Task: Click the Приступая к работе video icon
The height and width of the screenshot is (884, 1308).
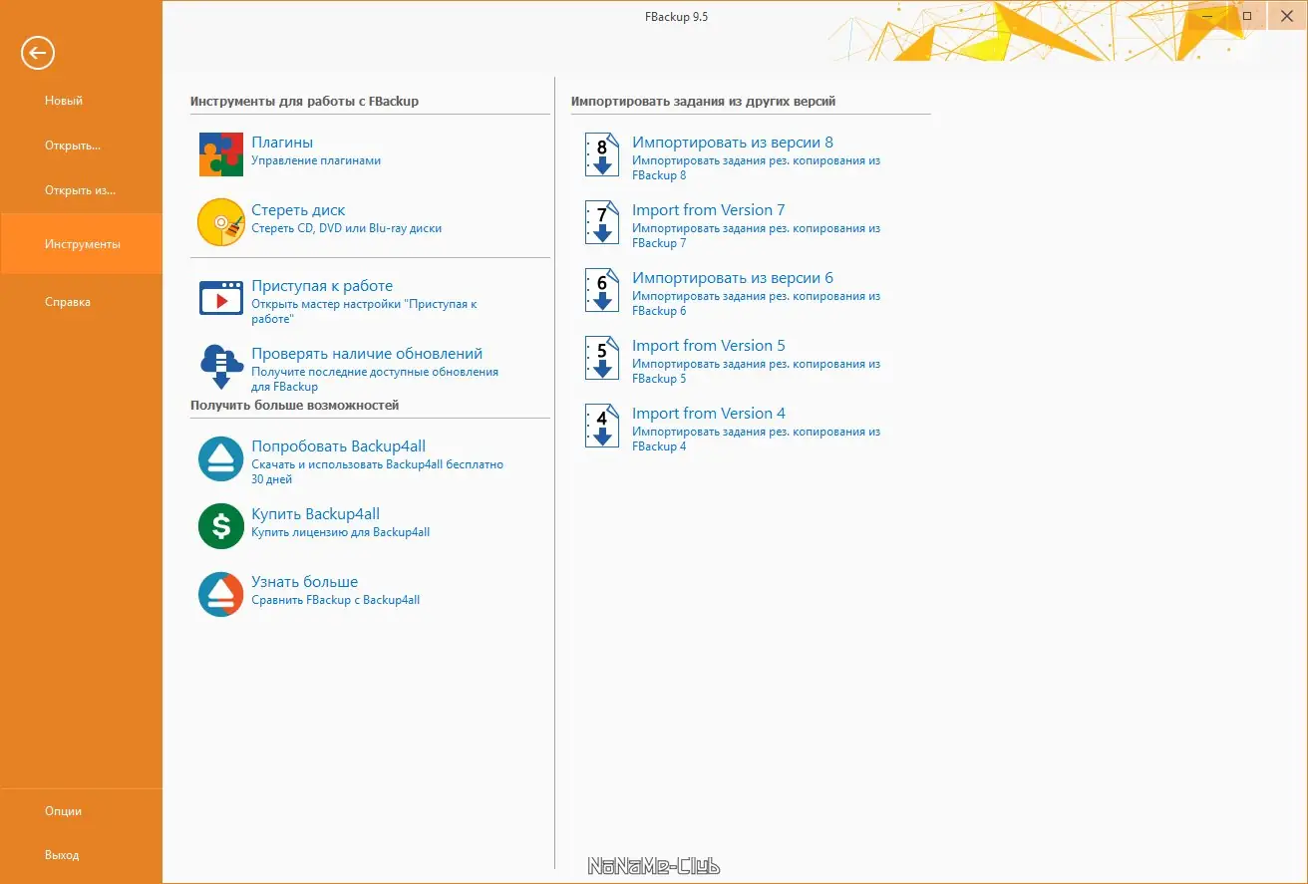Action: coord(221,298)
